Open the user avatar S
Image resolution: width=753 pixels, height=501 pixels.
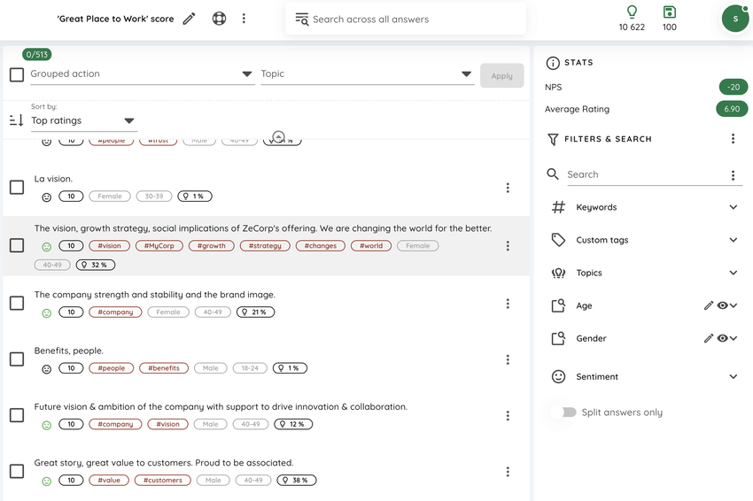point(735,19)
